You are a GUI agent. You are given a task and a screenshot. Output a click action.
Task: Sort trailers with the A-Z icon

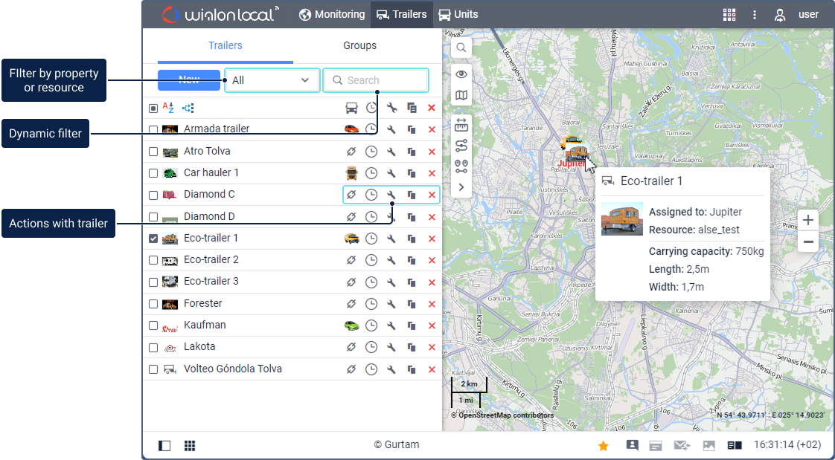tap(168, 108)
